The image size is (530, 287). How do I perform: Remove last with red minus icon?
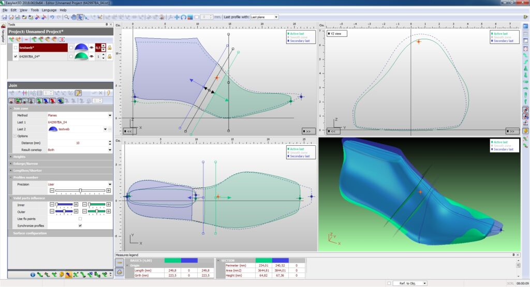click(x=26, y=39)
